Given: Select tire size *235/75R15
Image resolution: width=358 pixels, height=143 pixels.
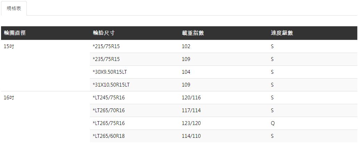Looking at the screenshot, I should click(x=108, y=59).
